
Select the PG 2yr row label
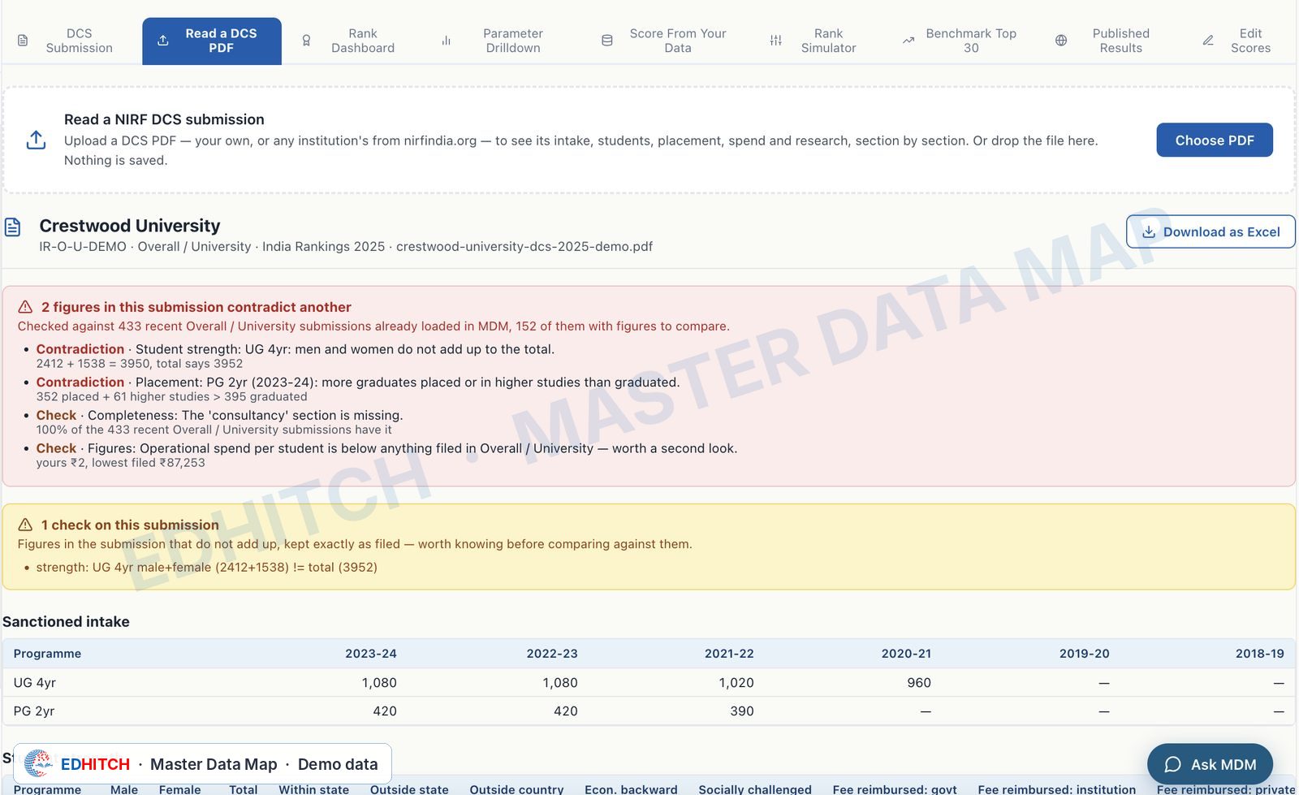point(34,711)
